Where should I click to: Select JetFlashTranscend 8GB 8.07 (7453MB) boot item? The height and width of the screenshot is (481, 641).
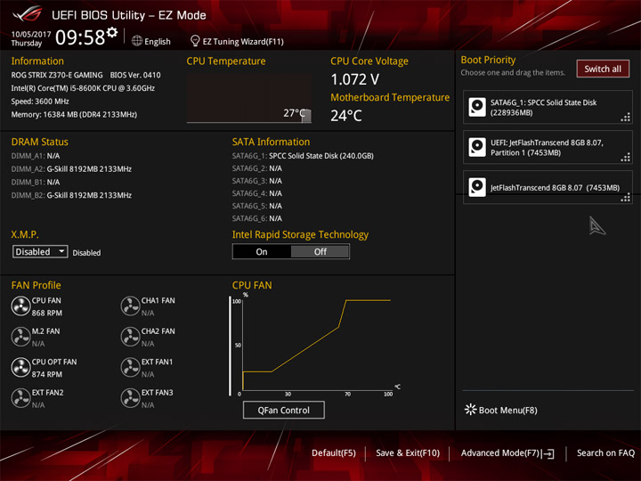(x=548, y=187)
